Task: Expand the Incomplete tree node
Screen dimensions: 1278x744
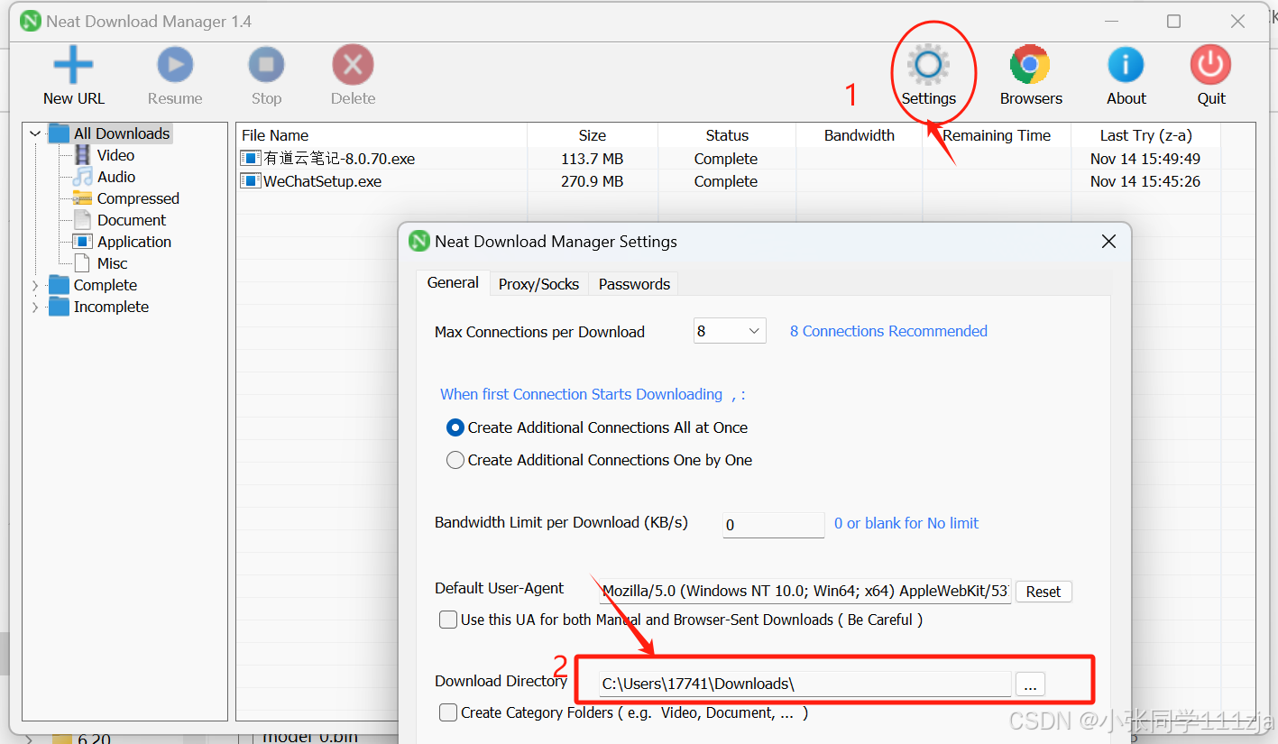Action: click(35, 307)
